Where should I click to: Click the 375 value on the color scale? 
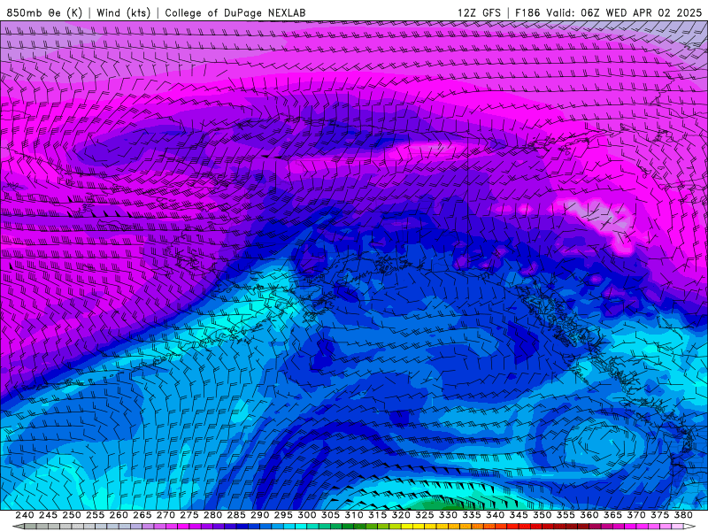tap(659, 515)
